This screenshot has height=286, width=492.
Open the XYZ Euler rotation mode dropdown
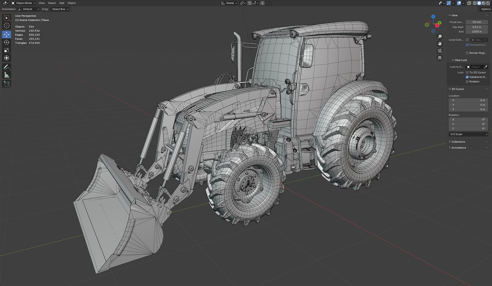[468, 134]
